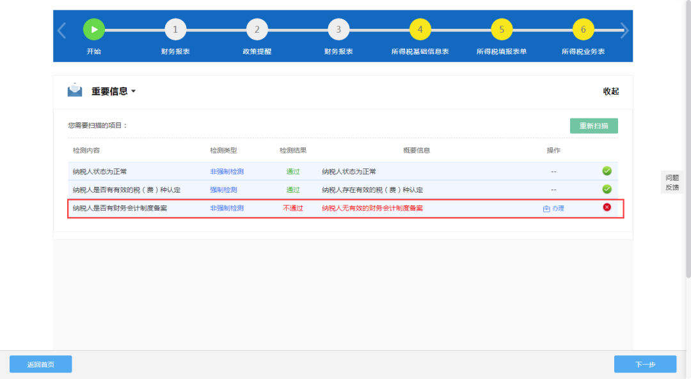Click the 返回首页 button
This screenshot has width=691, height=379.
coord(40,364)
